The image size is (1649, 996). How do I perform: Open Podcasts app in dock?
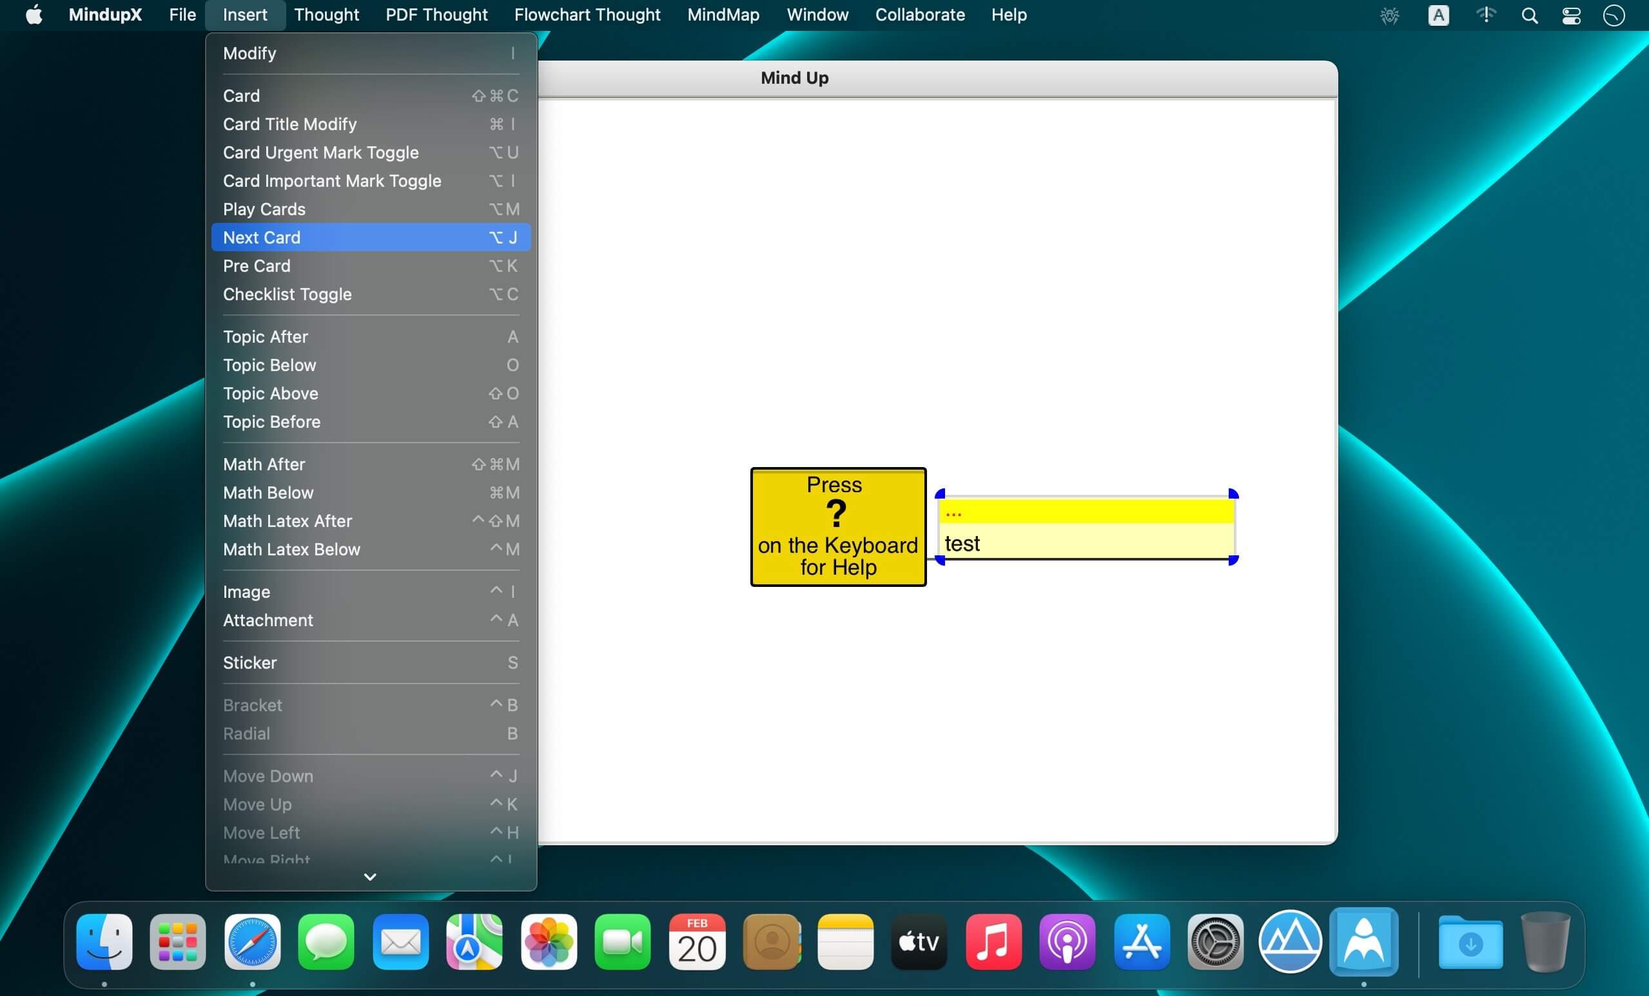(x=1068, y=941)
